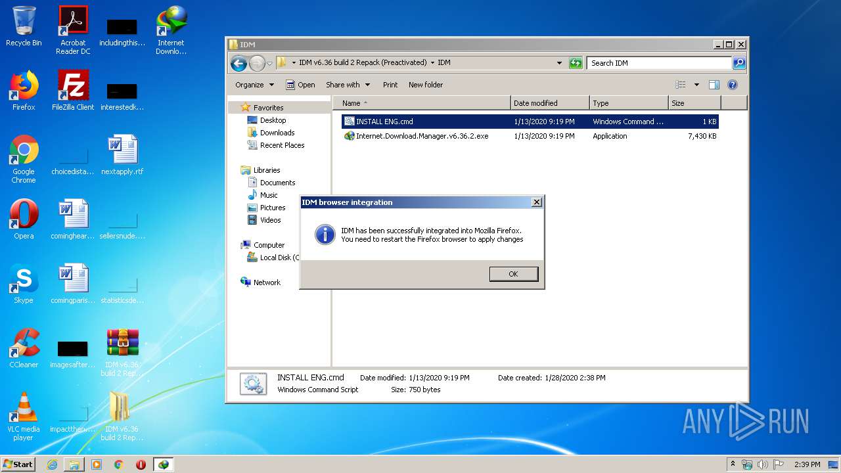This screenshot has height=473, width=841.
Task: Open Downloads in navigation pane
Action: pos(277,133)
